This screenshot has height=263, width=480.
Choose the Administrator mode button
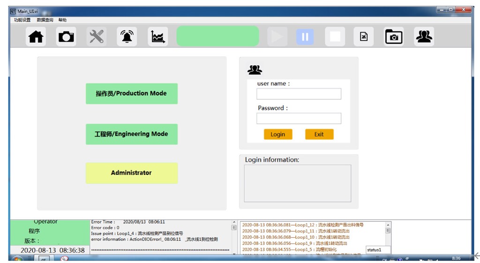(x=132, y=173)
